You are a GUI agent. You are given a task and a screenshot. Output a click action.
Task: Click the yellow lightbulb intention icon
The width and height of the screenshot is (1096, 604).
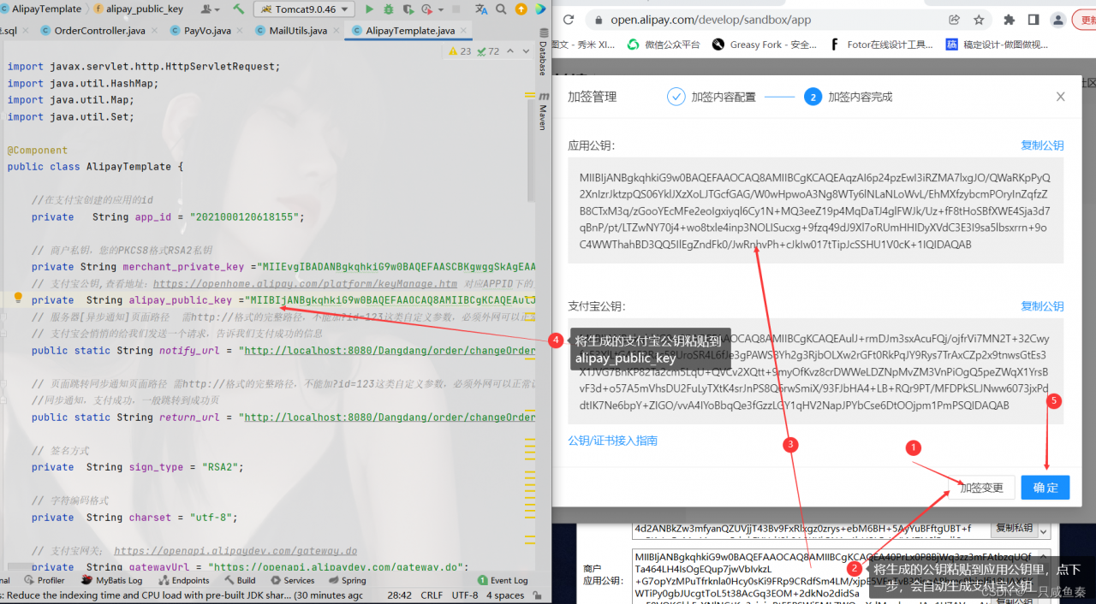[x=17, y=299]
